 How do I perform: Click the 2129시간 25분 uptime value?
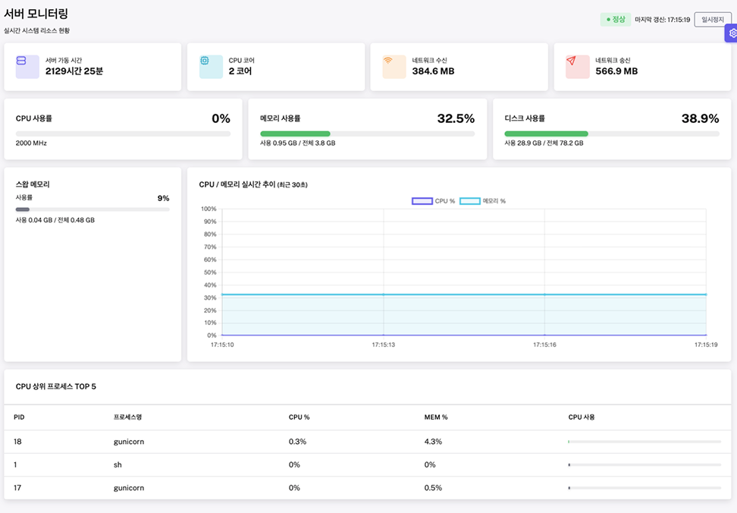[x=74, y=71]
